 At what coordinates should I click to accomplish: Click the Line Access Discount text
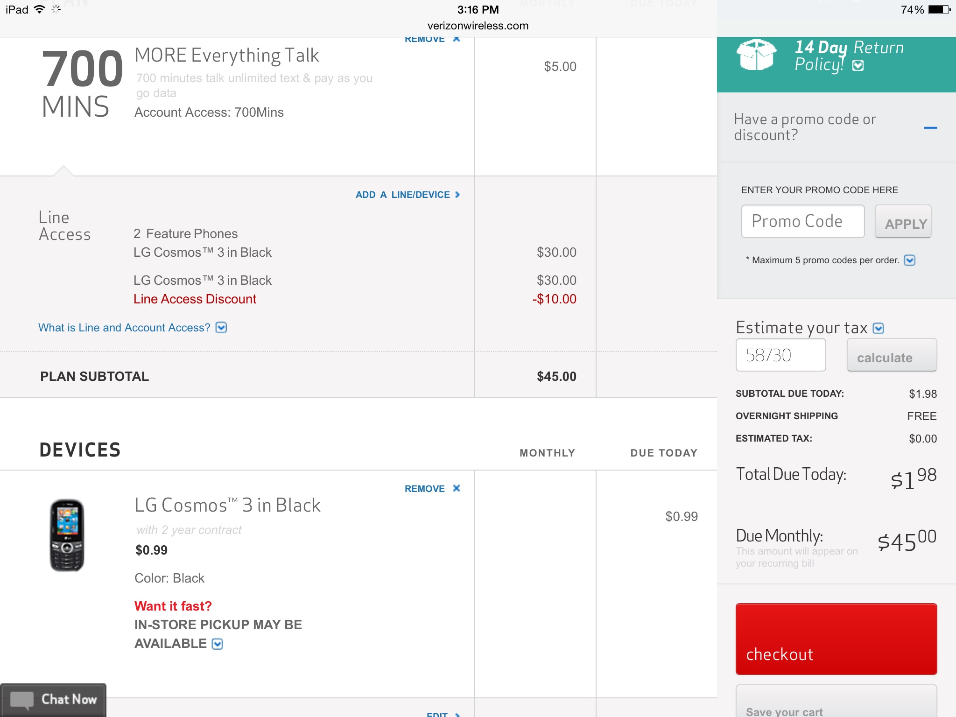click(195, 299)
